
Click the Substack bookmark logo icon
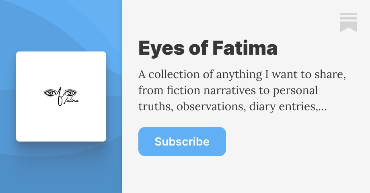[x=349, y=22]
